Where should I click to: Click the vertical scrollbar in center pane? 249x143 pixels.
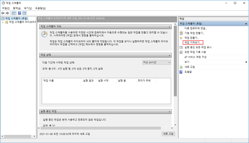pos(175,61)
